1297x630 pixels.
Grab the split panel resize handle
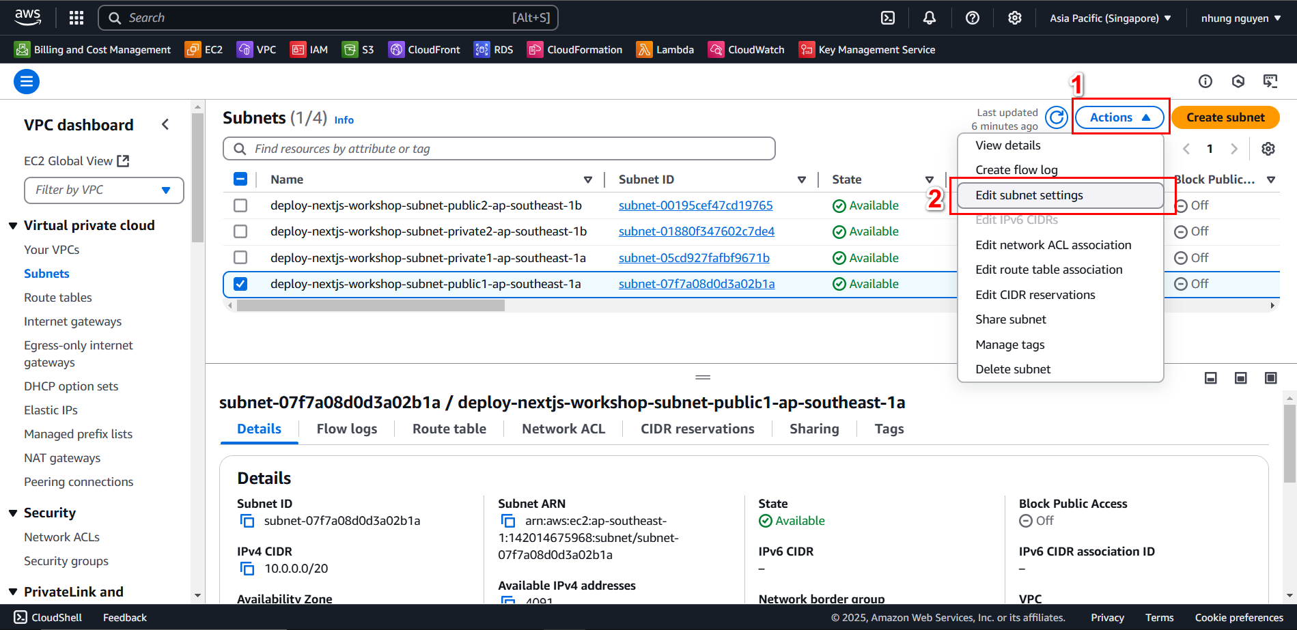(703, 377)
